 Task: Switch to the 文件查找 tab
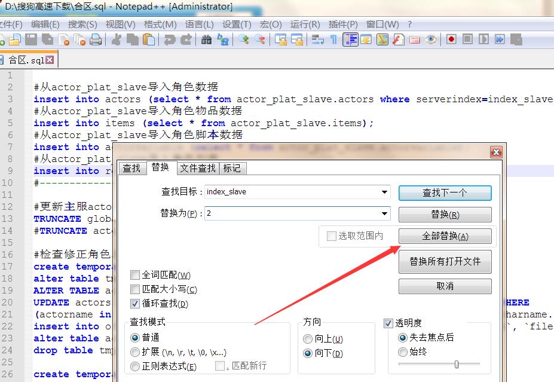click(x=198, y=168)
